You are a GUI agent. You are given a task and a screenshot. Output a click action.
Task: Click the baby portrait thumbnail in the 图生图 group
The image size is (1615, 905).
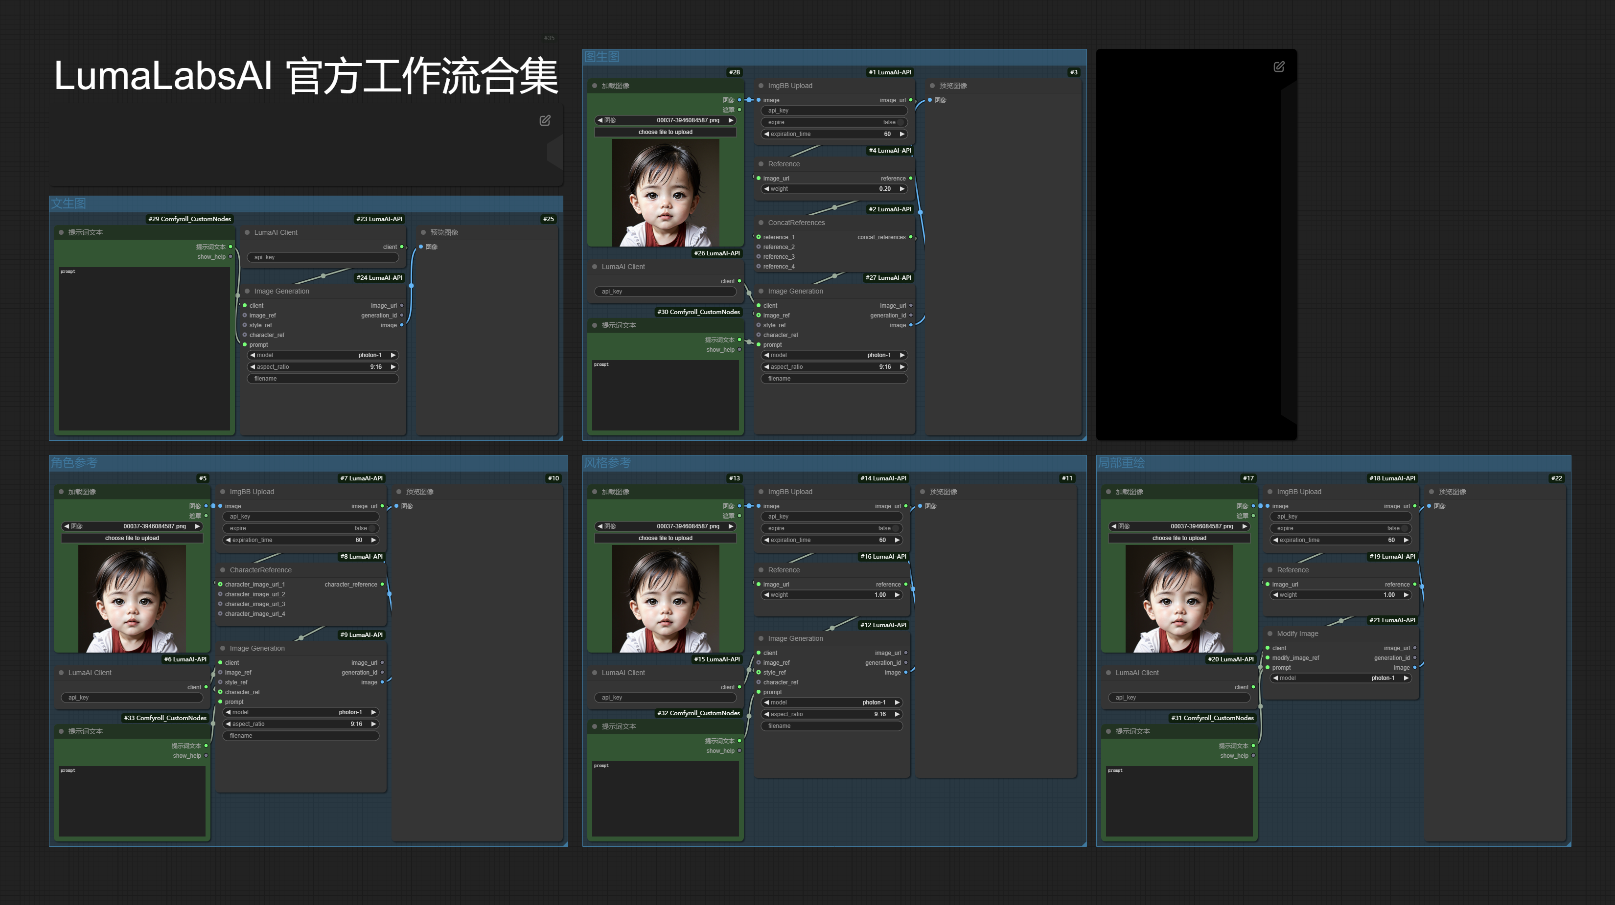click(665, 192)
